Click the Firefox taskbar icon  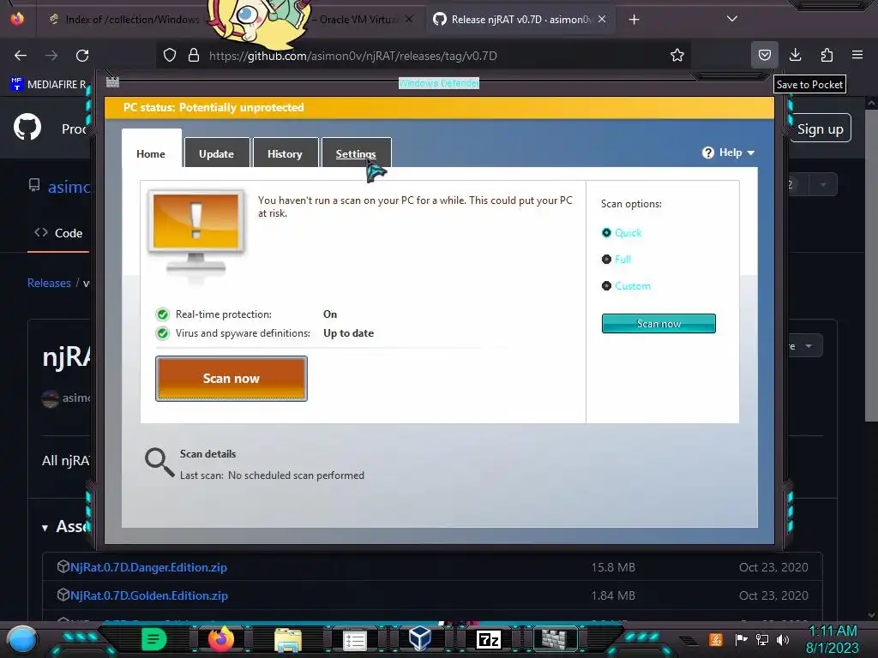coord(221,639)
